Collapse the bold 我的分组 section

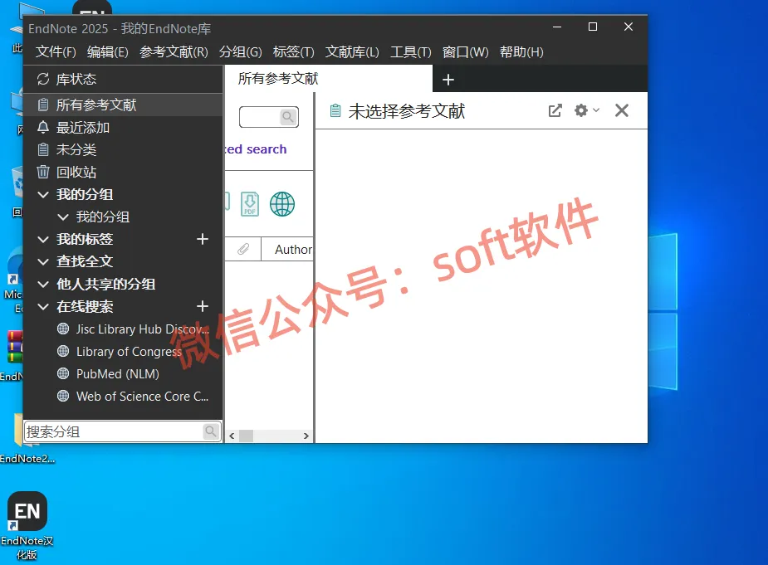click(x=43, y=195)
